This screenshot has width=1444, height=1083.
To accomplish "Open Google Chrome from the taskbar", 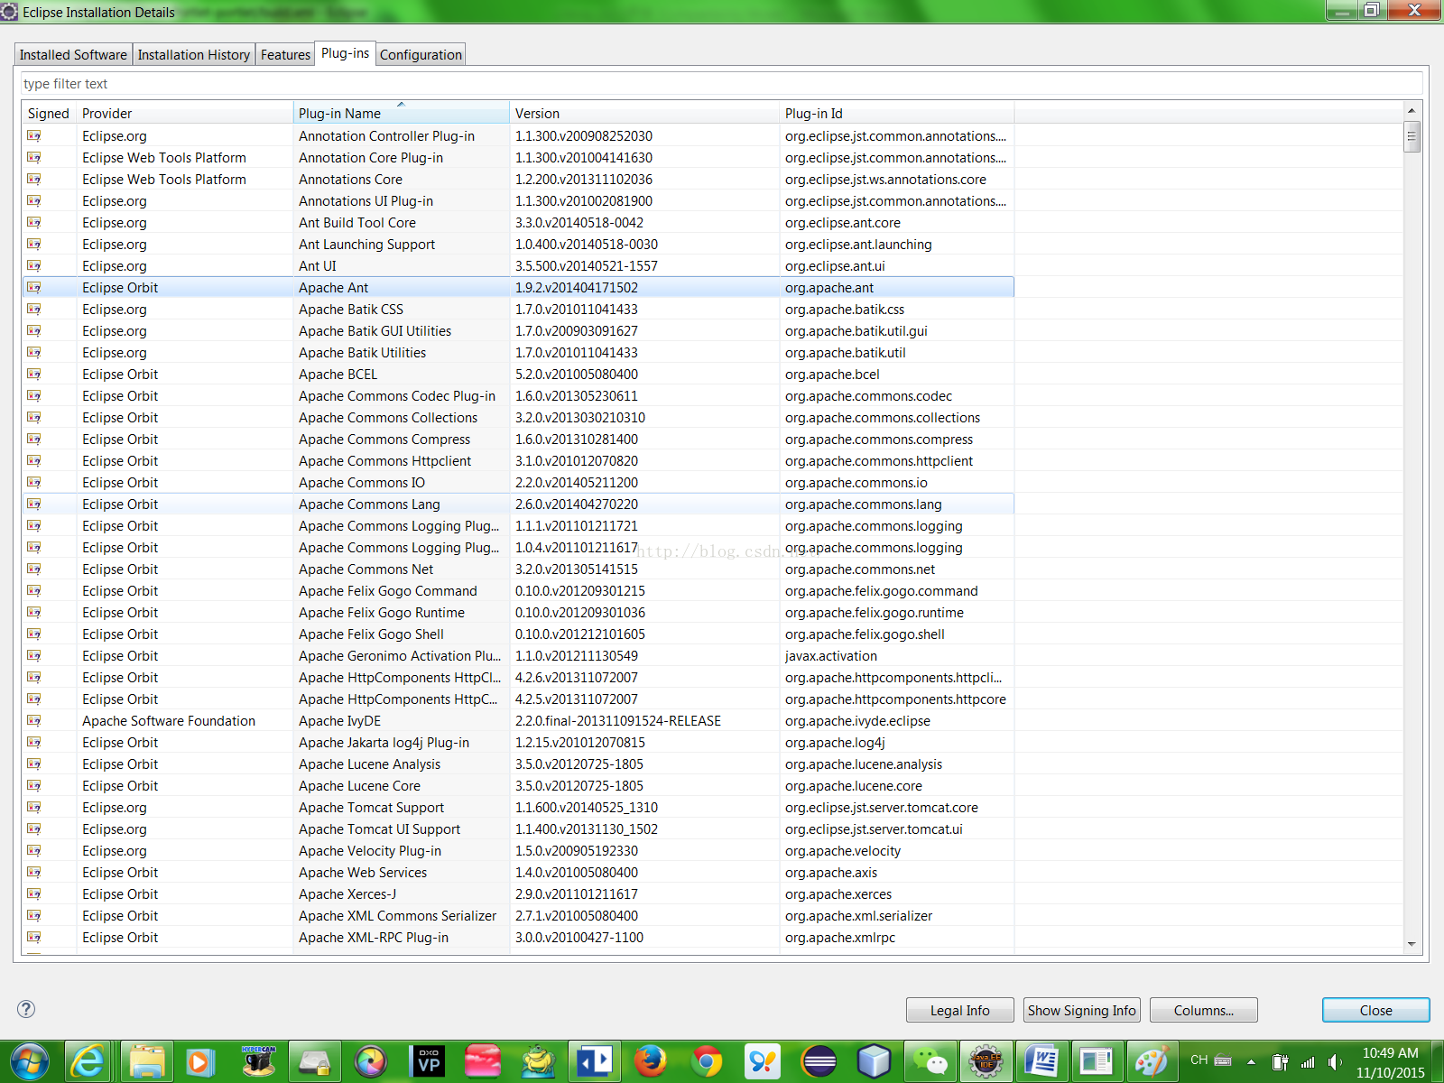I will [707, 1061].
